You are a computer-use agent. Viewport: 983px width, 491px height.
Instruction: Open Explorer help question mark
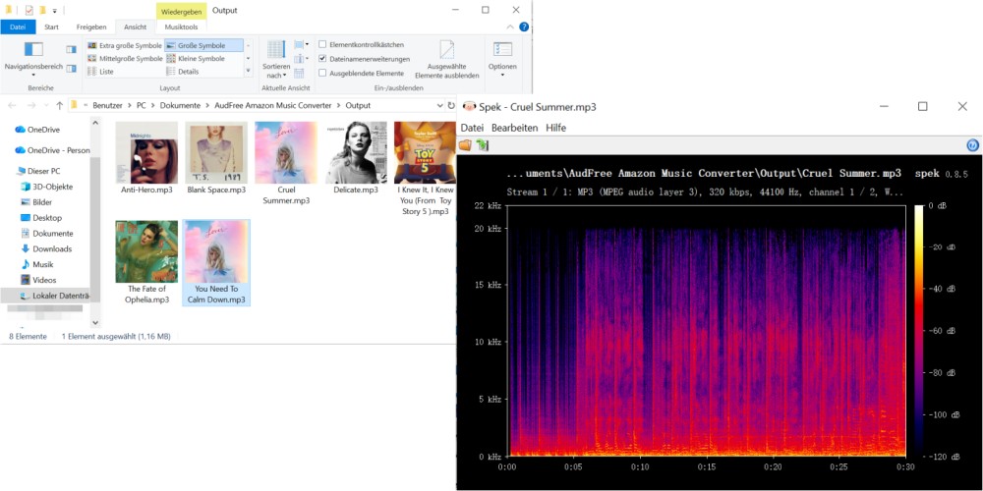click(524, 27)
